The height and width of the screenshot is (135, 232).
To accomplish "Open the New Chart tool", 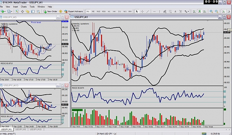I will click(x=2, y=11).
